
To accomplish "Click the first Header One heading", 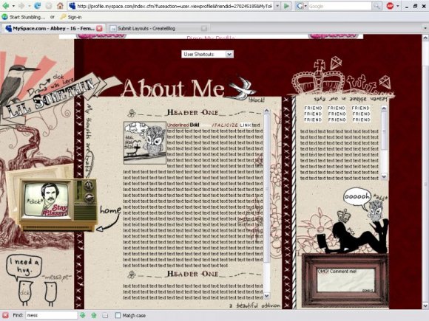I will pyautogui.click(x=192, y=112).
